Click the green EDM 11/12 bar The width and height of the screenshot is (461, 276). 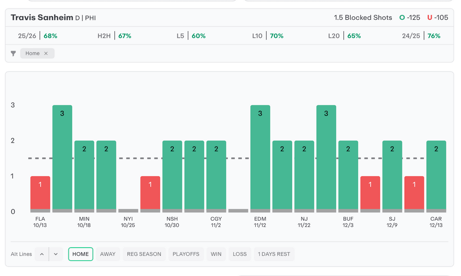click(x=260, y=158)
